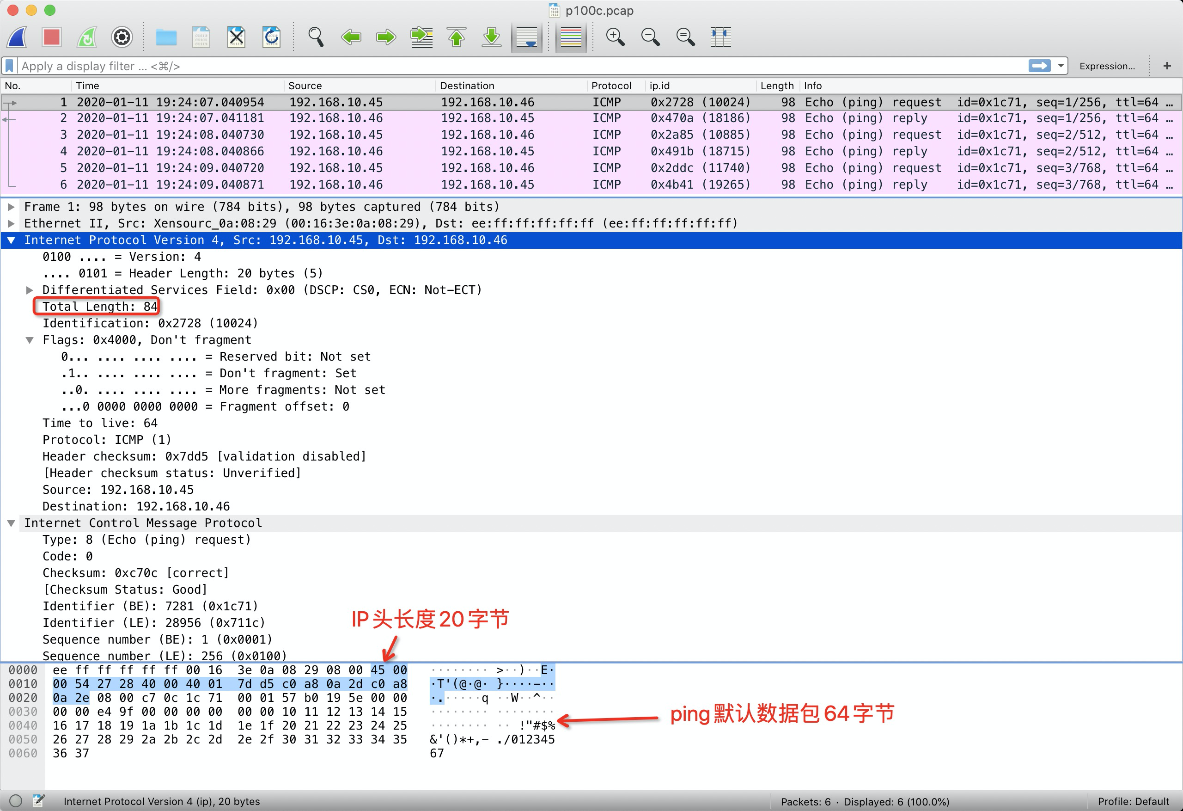
Task: Zoom in on the packet text
Action: (x=616, y=37)
